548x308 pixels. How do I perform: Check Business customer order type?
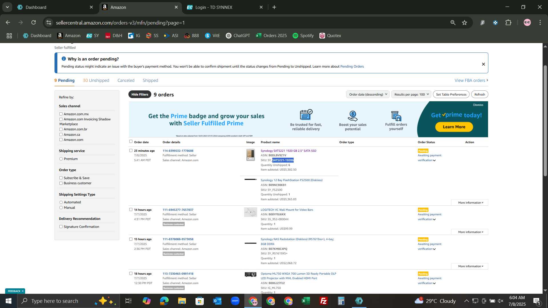pos(61,183)
